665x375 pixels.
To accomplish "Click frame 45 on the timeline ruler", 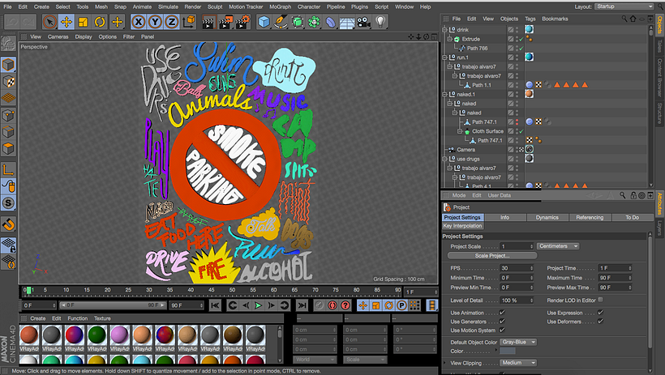I will pyautogui.click(x=211, y=290).
